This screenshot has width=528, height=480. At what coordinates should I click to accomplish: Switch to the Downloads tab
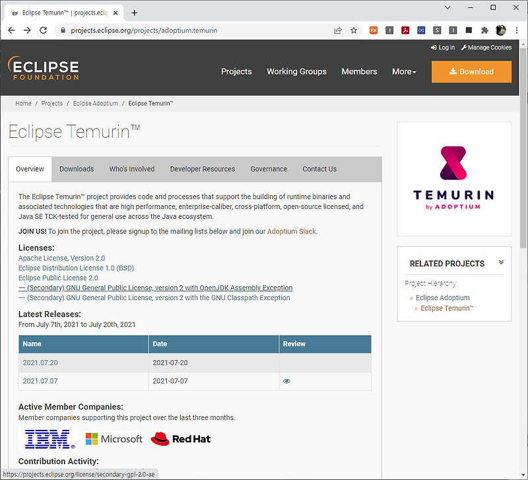(77, 169)
